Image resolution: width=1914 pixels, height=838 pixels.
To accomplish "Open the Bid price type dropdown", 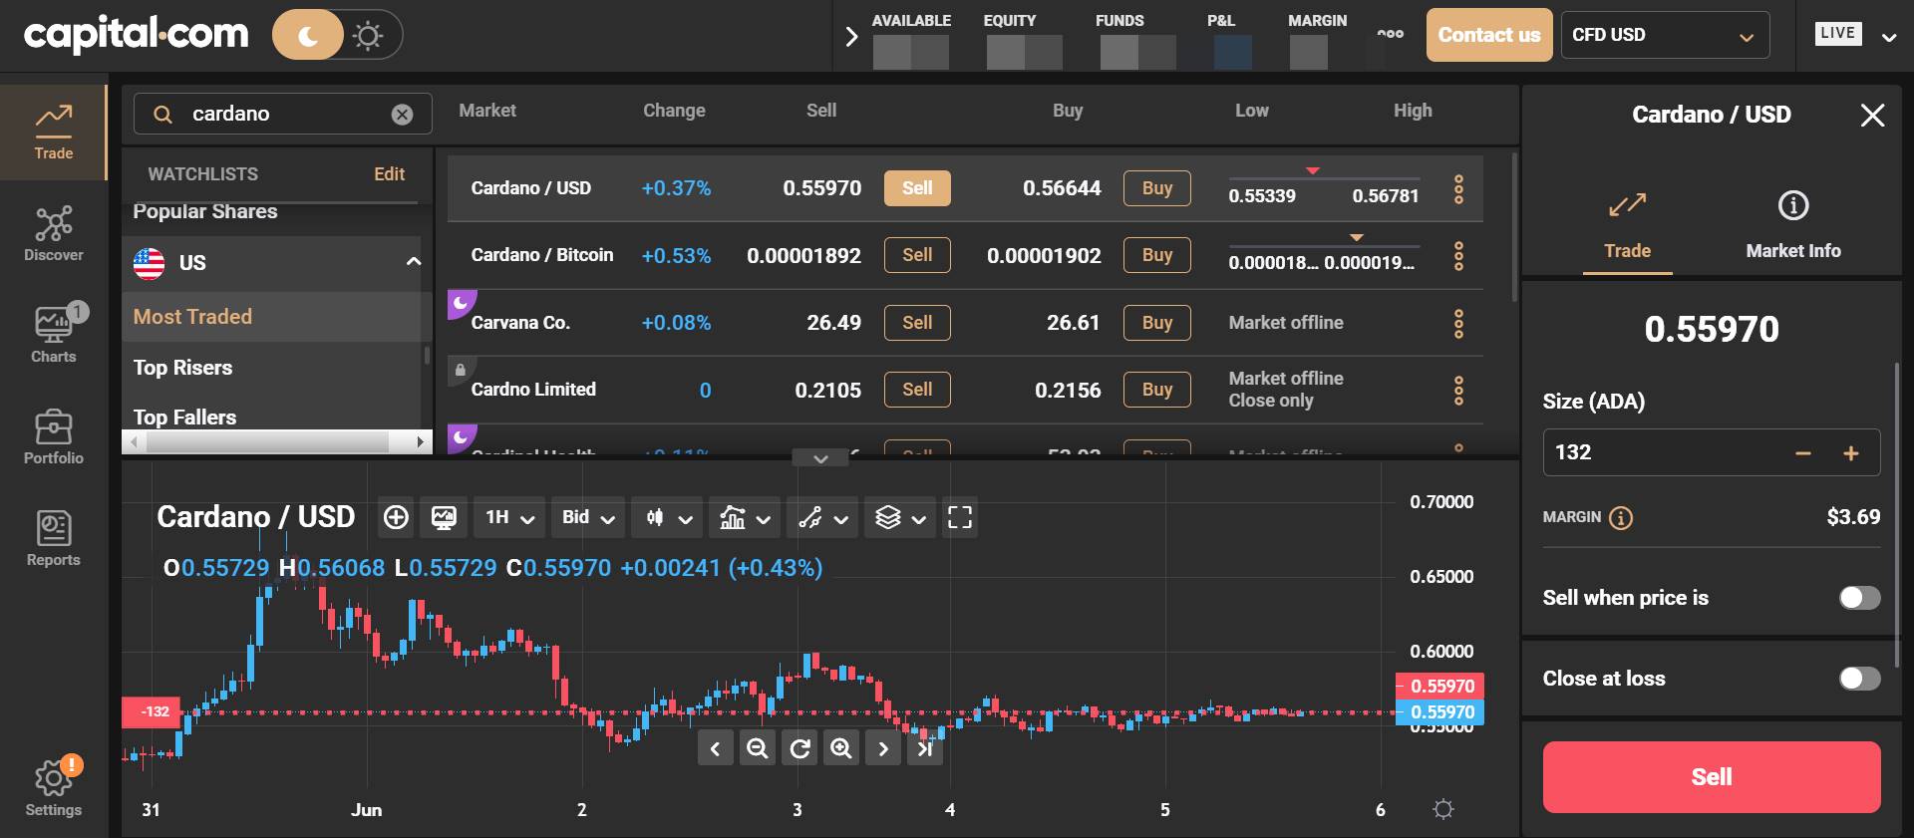I will pos(588,517).
